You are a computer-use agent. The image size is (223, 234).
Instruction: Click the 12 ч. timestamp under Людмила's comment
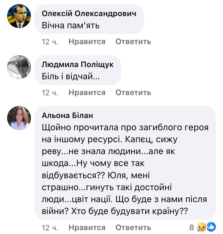(50, 92)
